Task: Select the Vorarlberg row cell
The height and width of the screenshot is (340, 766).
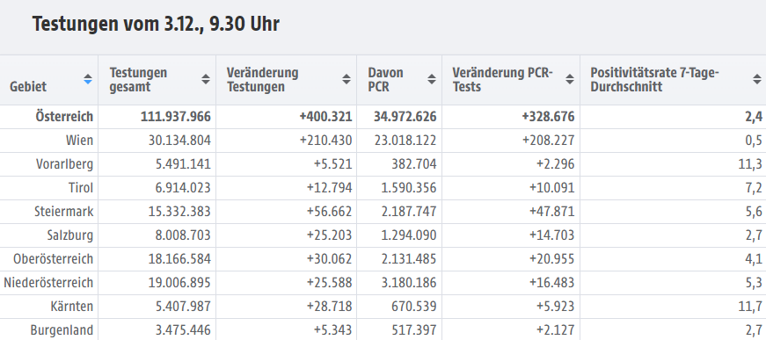Action: (64, 164)
